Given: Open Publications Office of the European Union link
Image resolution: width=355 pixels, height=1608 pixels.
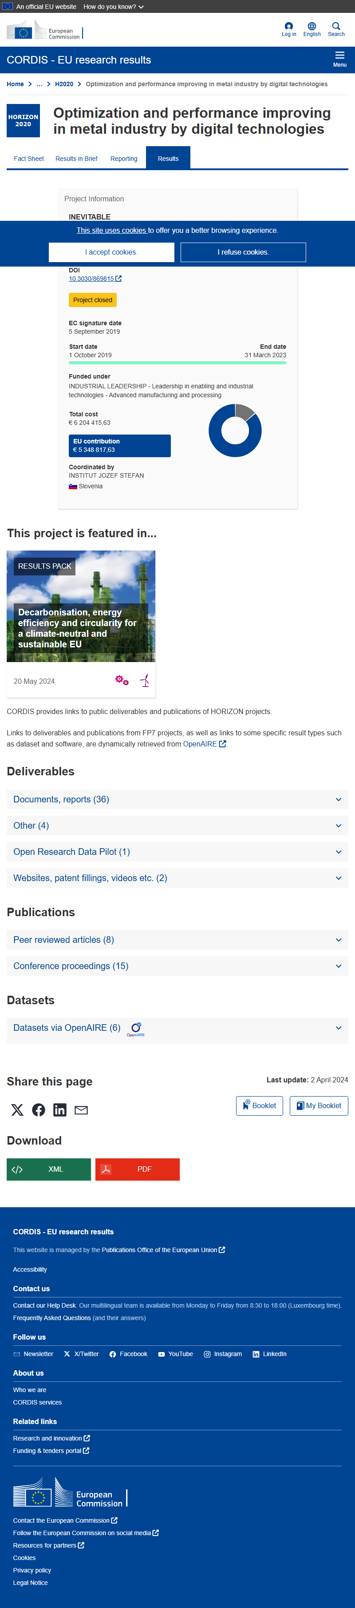Looking at the screenshot, I should (163, 1250).
